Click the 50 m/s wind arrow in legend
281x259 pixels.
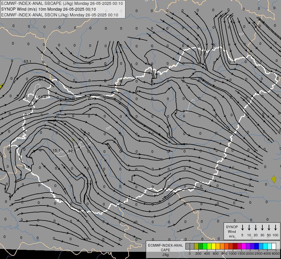click(x=269, y=227)
